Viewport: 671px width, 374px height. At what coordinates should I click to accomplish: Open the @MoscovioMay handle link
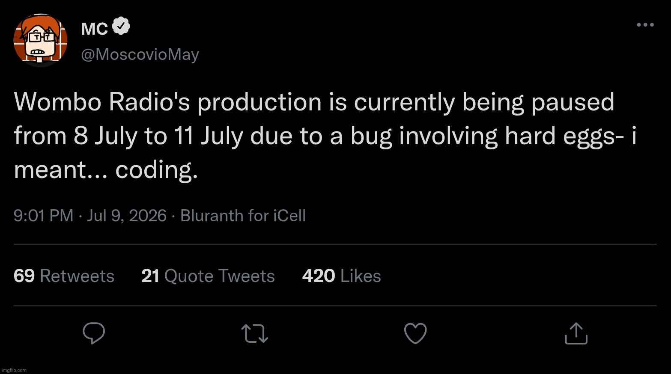[140, 54]
